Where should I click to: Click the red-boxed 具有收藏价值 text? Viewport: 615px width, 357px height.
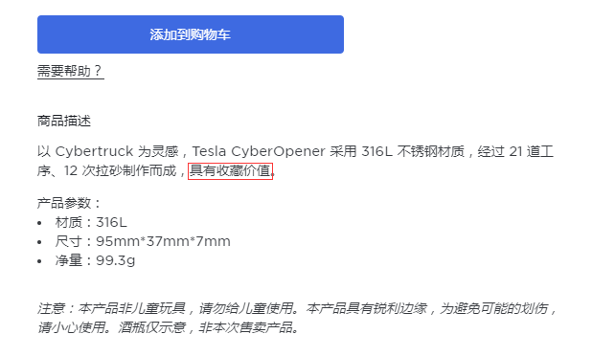[230, 171]
